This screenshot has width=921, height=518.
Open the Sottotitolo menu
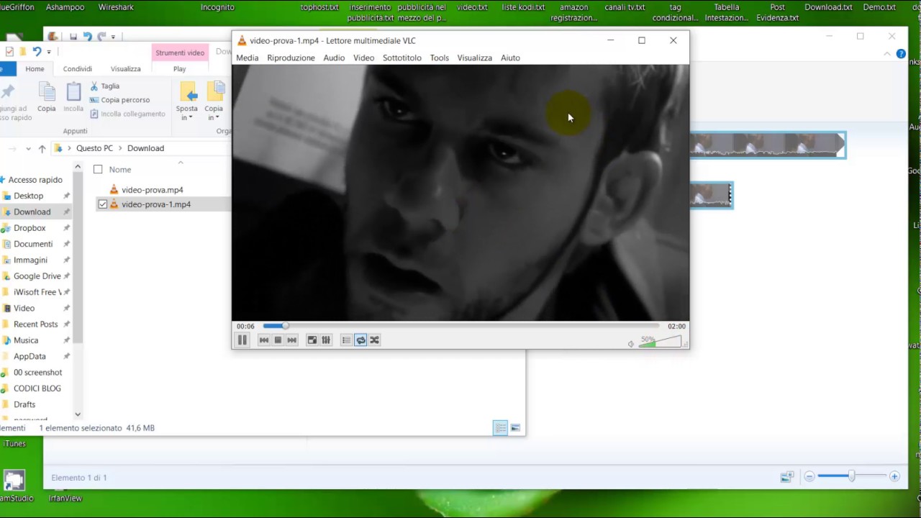click(x=402, y=58)
